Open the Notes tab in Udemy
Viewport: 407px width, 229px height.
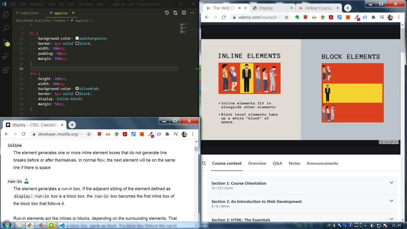[294, 164]
